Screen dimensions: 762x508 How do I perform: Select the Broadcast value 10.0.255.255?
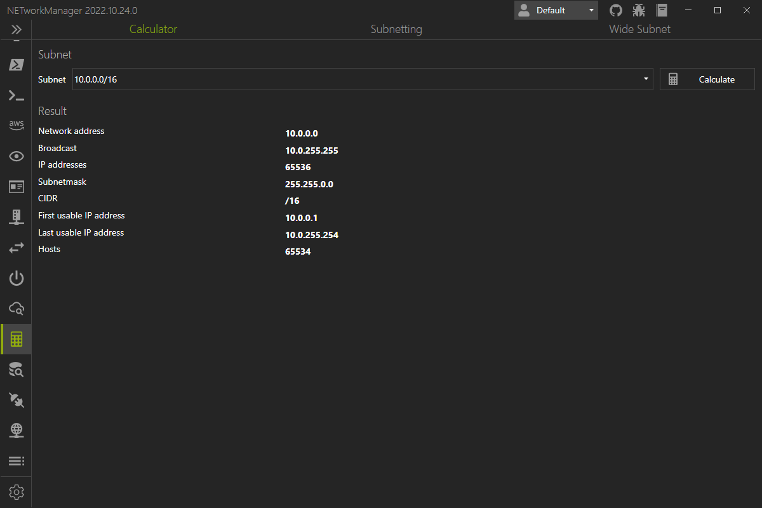[x=312, y=150]
